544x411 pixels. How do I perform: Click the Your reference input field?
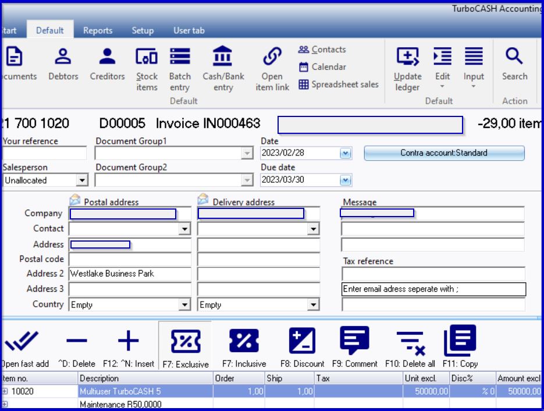point(45,153)
